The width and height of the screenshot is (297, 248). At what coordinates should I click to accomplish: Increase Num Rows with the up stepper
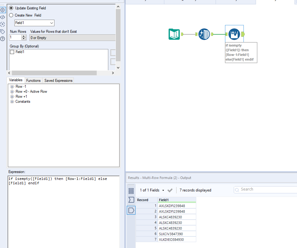click(x=23, y=36)
